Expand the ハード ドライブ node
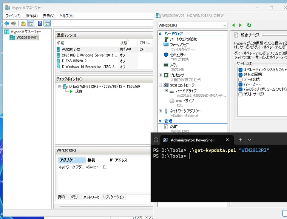This screenshot has height=219, width=287. click(x=166, y=91)
